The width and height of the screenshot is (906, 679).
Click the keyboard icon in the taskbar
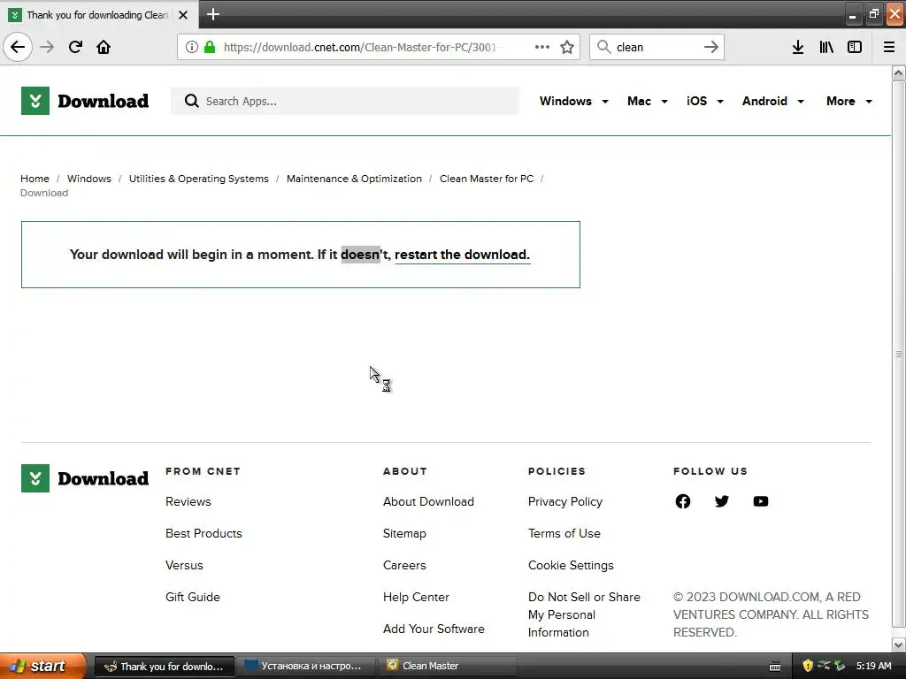[x=775, y=667]
